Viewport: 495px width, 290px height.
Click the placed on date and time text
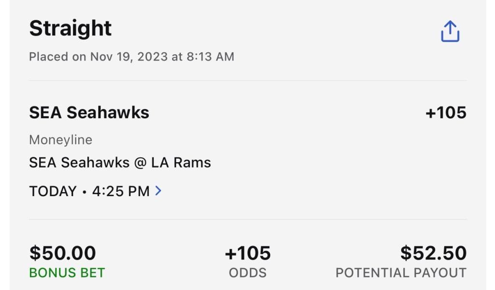point(131,57)
